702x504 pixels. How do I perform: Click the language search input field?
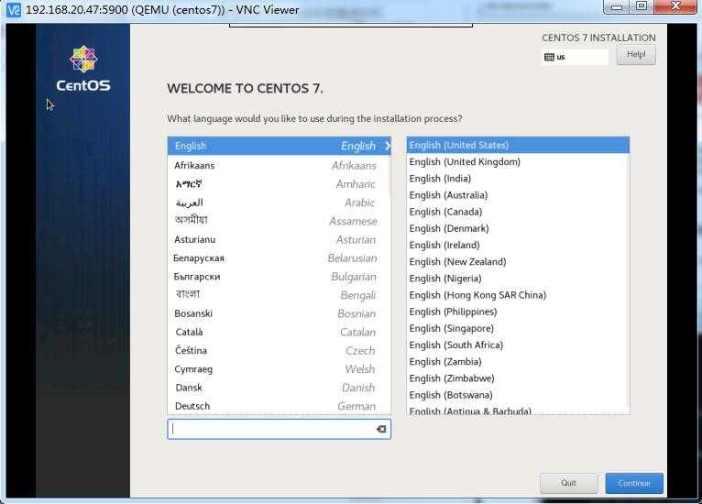pos(279,429)
